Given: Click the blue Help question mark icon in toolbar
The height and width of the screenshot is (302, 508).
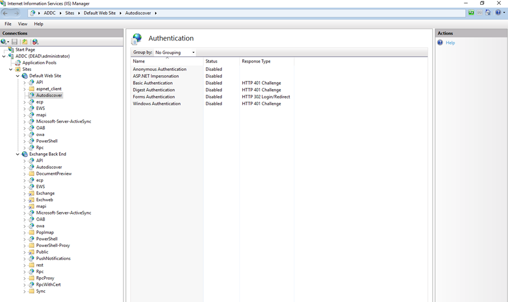Looking at the screenshot, I should pos(498,13).
